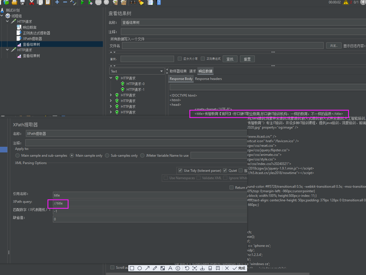Collapse the expanded HTTP请求 result entry
Screen dimensions: 366x275
[111, 78]
